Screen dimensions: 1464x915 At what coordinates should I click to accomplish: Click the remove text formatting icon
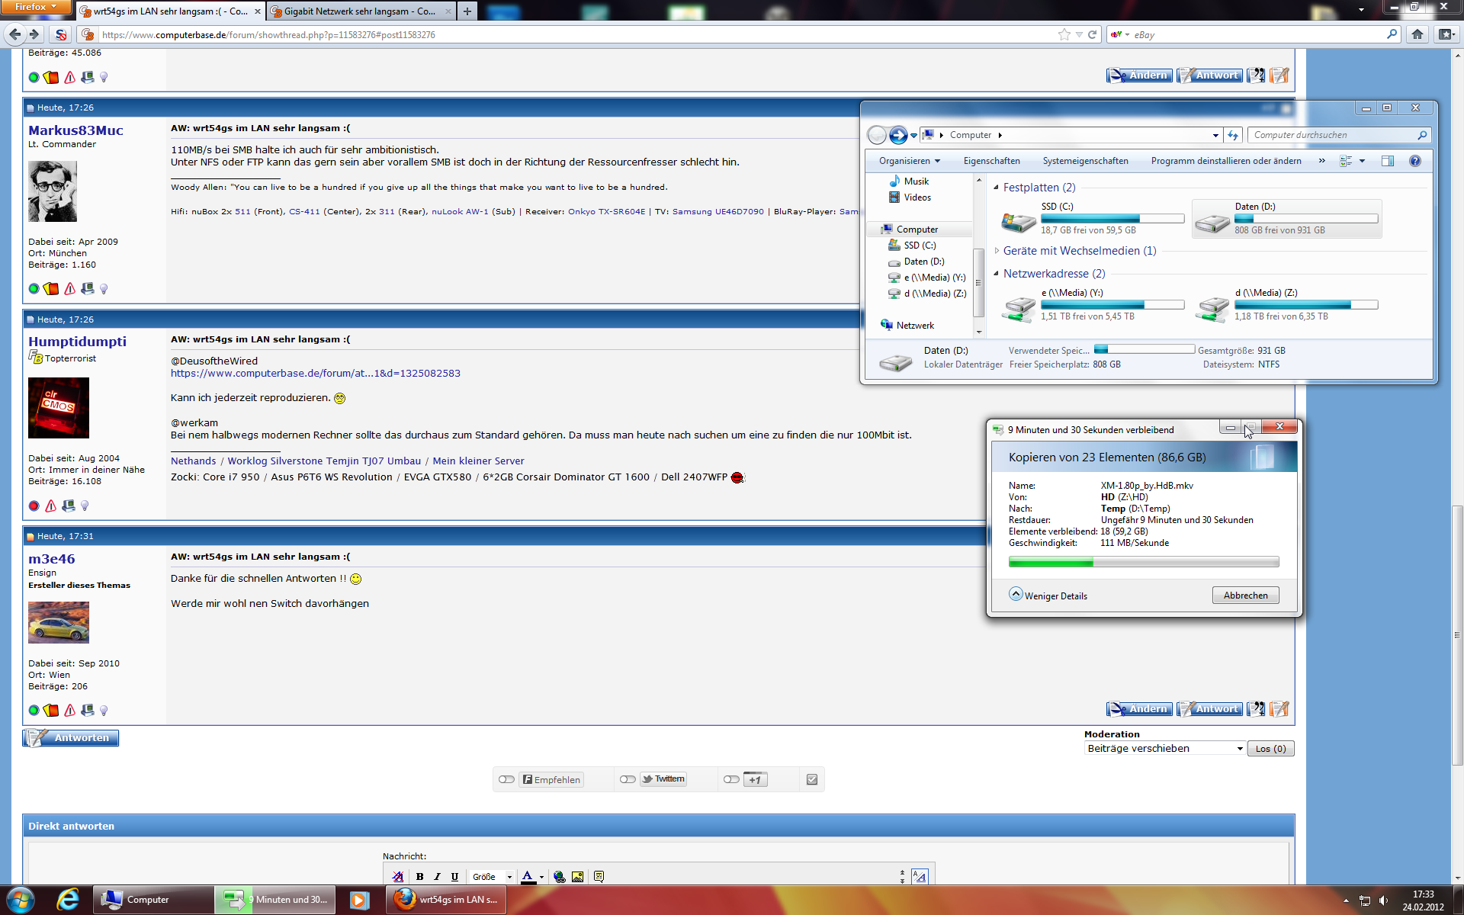coord(397,877)
